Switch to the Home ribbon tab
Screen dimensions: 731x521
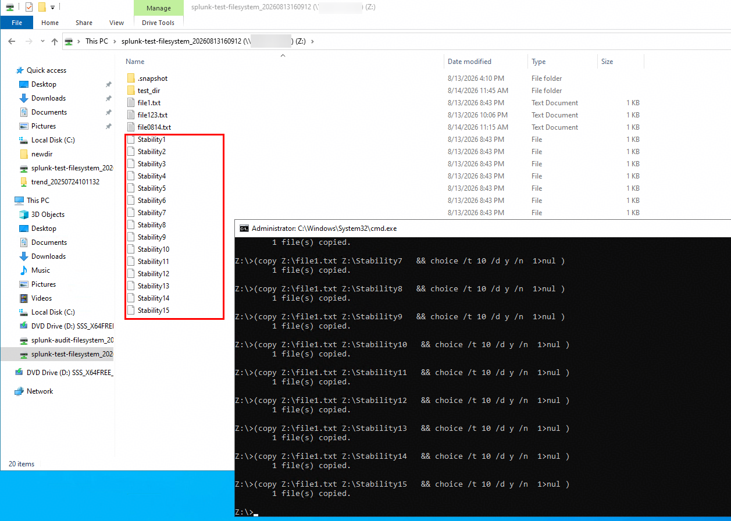tap(50, 23)
